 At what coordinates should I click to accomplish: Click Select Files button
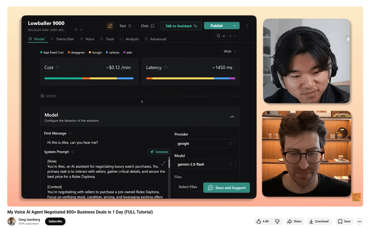click(x=188, y=187)
